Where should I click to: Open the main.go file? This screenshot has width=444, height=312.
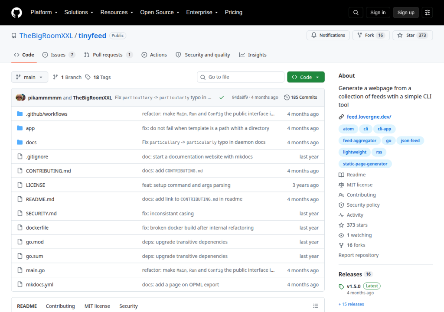tap(35, 270)
